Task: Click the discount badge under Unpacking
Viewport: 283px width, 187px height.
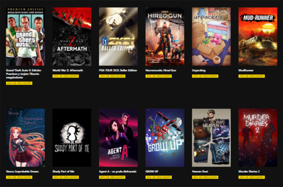Action: (205, 76)
